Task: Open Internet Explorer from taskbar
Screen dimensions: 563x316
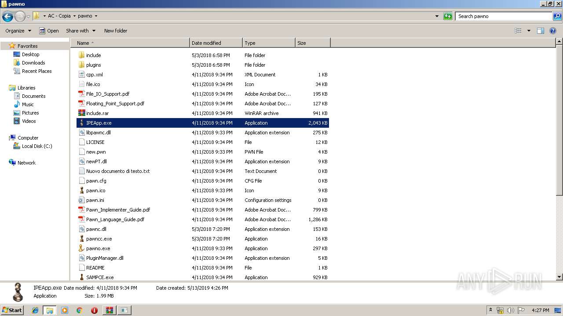Action: [35, 310]
